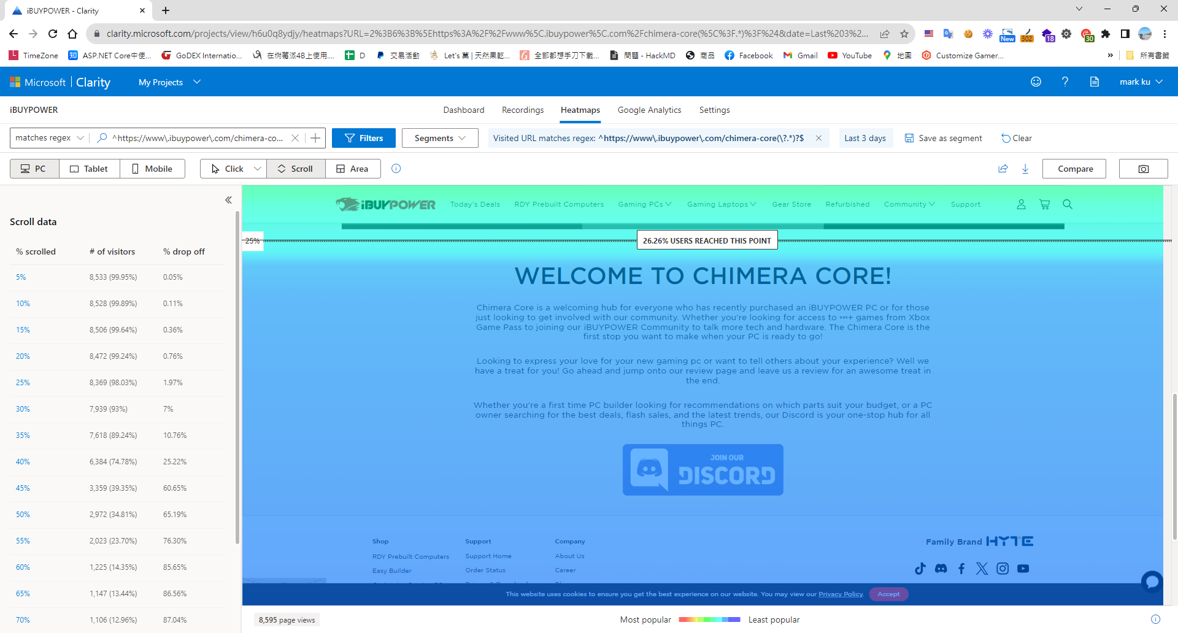Open the help question mark icon
The width and height of the screenshot is (1178, 633).
click(x=1065, y=82)
